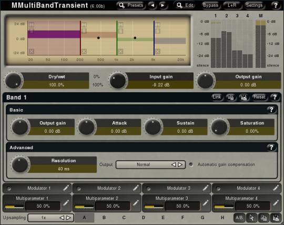Click the Band 1 Output gain knob

pyautogui.click(x=20, y=127)
